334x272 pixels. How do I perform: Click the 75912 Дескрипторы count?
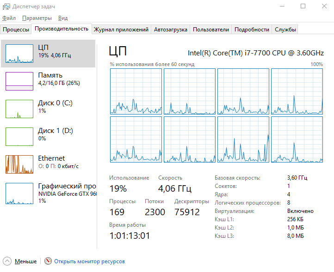pos(187,212)
